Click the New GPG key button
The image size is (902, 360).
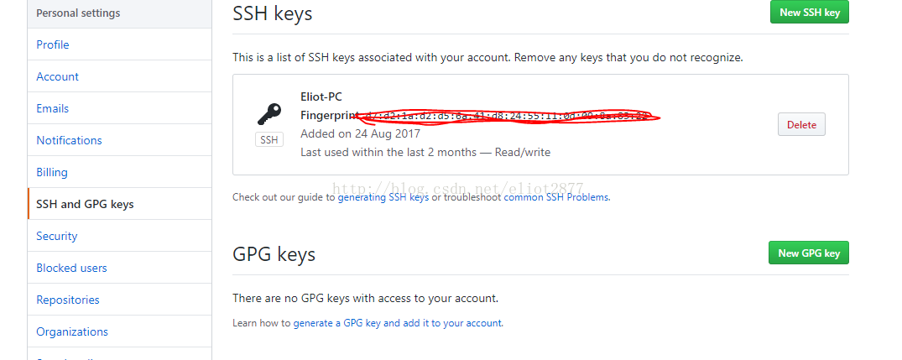coord(808,253)
